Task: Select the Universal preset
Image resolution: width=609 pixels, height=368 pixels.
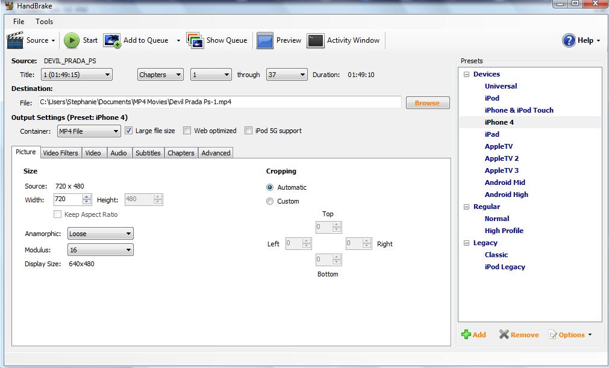Action: coord(501,86)
